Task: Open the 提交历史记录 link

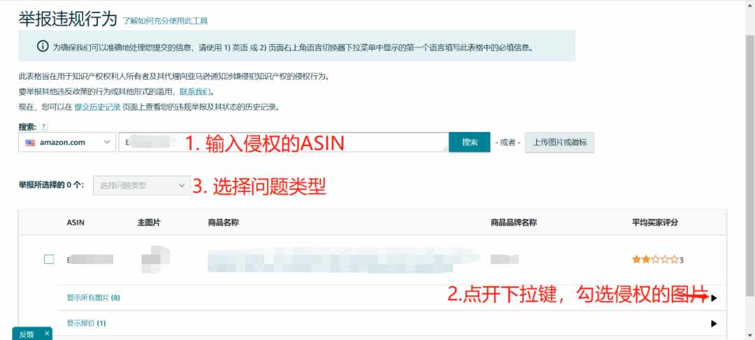Action: [x=97, y=108]
